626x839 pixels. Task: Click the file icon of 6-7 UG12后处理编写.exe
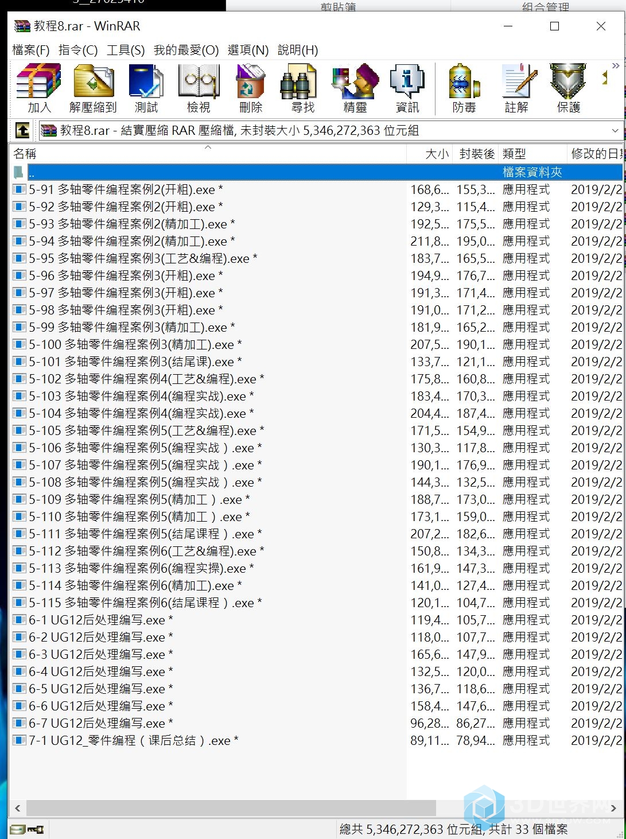(19, 723)
